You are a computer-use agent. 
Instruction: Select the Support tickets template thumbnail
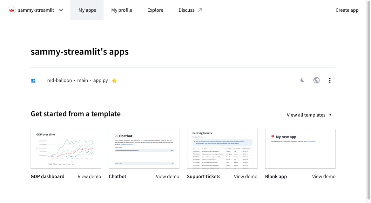222,149
